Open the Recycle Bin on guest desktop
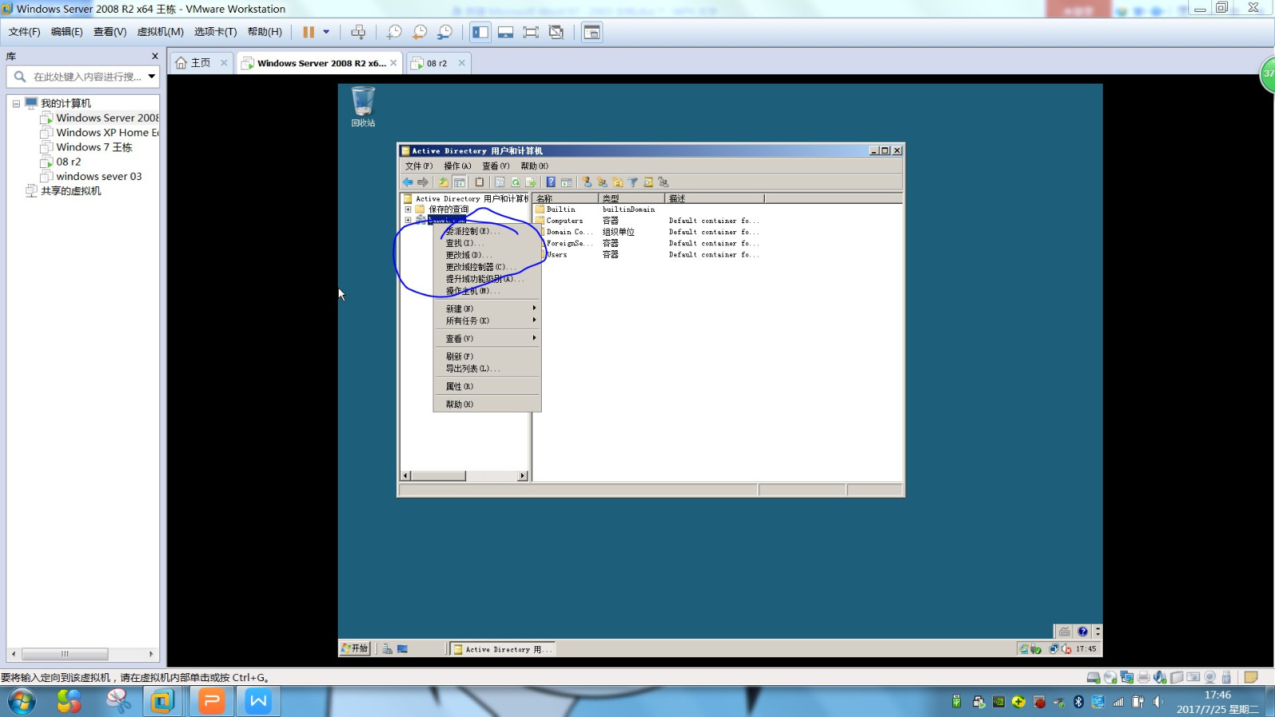 click(363, 107)
